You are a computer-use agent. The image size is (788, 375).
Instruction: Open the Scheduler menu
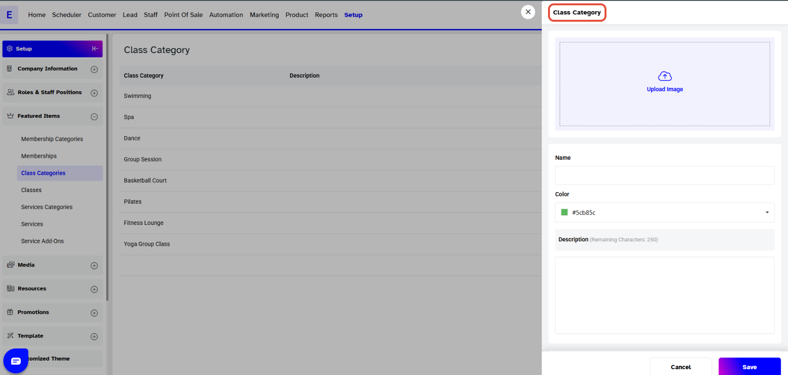[x=67, y=15]
